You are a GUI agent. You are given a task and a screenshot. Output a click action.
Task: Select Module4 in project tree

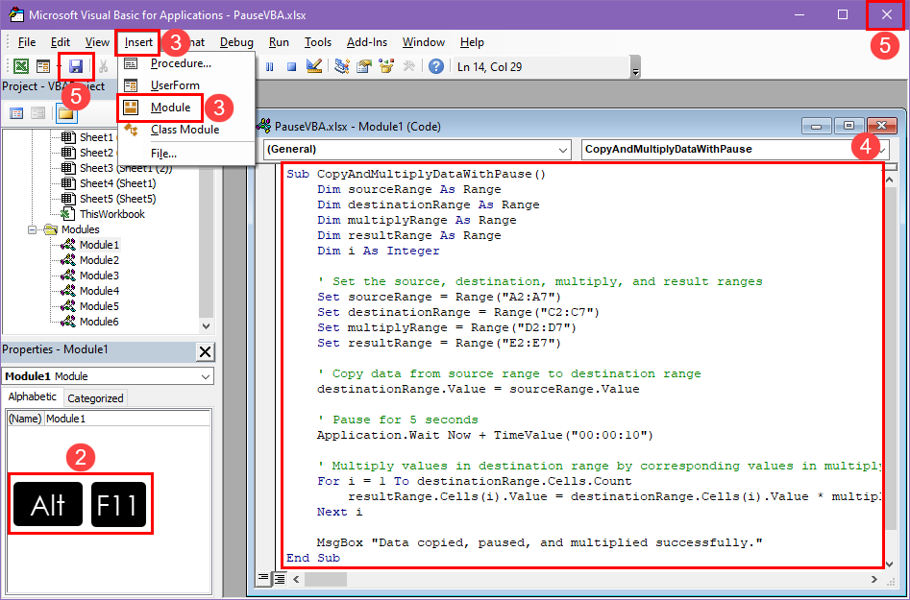(x=99, y=291)
